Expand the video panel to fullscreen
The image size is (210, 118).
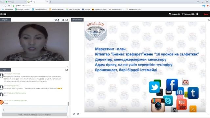tap(67, 20)
